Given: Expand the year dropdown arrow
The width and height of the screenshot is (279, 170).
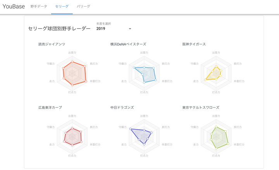Looking at the screenshot, I should tap(130, 29).
